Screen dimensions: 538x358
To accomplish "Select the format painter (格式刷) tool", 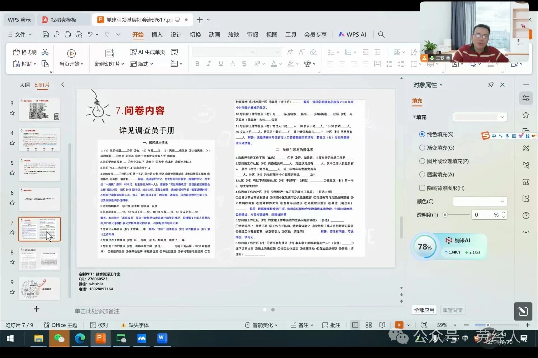I will [x=24, y=52].
